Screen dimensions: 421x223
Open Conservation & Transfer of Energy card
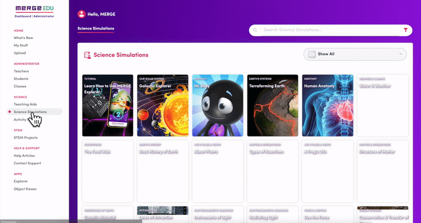(383, 214)
